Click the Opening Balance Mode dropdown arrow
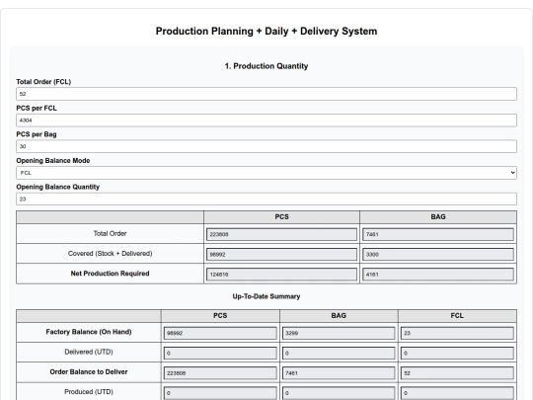Viewport: 533px width, 400px height. coord(512,173)
